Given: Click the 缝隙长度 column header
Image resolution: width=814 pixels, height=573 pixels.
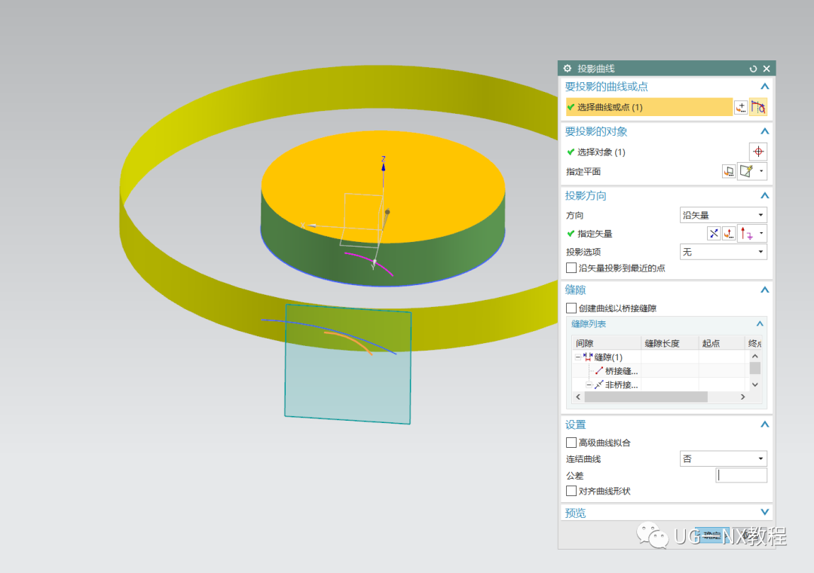Looking at the screenshot, I should 670,343.
